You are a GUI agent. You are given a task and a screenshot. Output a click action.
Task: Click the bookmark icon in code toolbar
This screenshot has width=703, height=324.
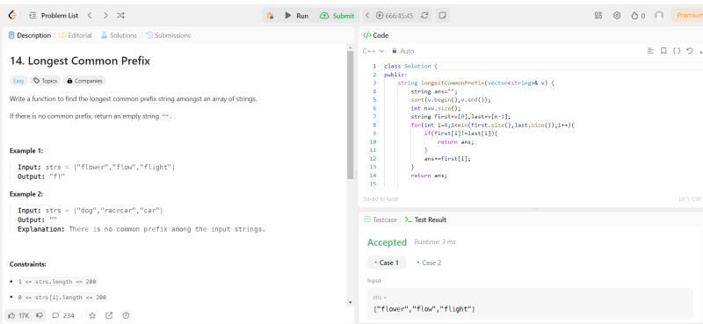tap(663, 51)
